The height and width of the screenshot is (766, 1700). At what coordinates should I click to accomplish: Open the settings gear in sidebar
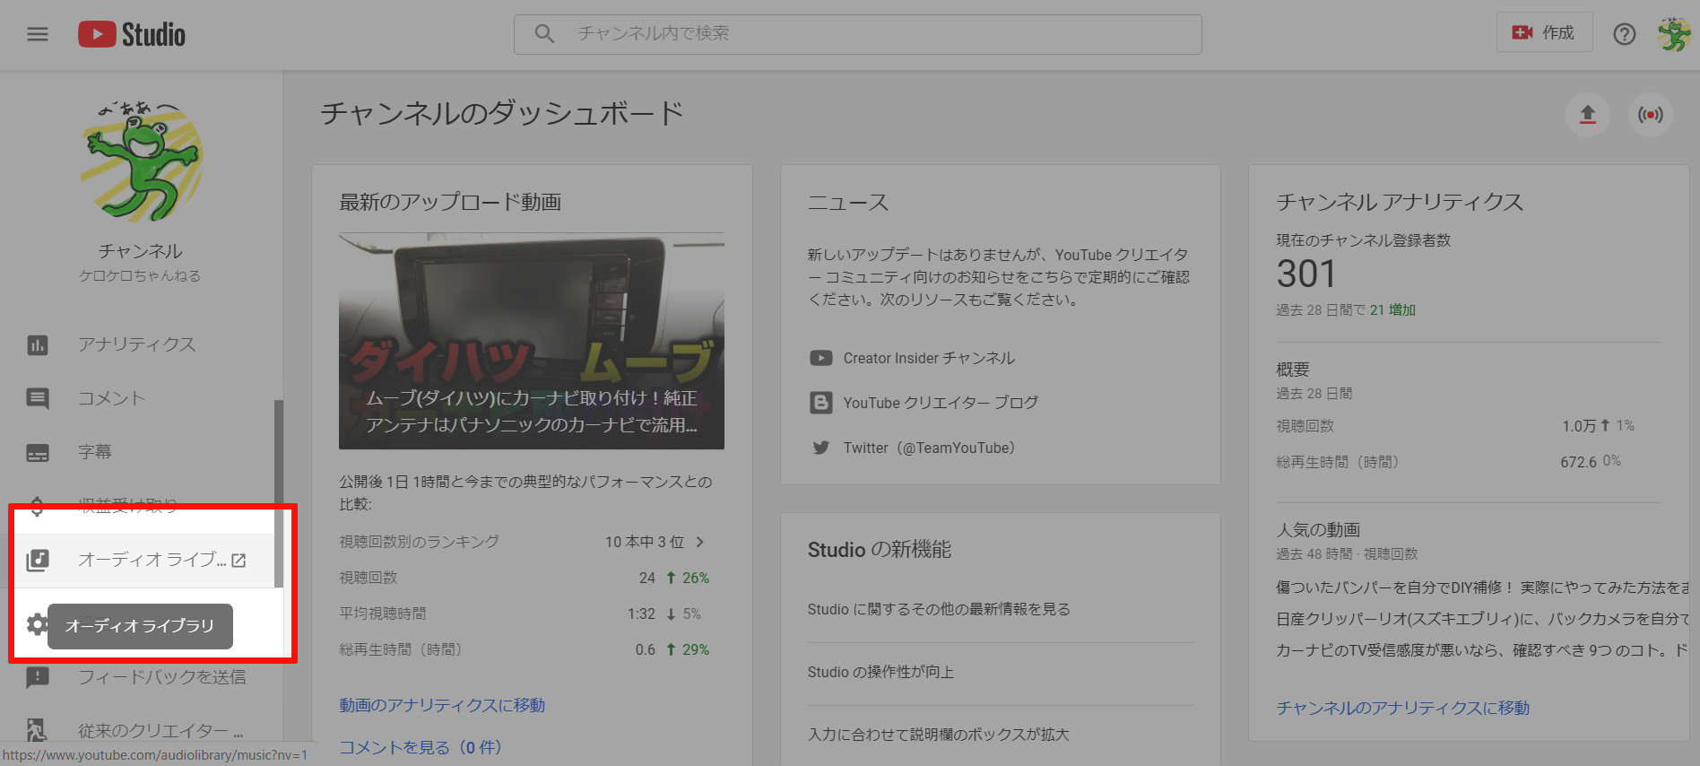36,624
